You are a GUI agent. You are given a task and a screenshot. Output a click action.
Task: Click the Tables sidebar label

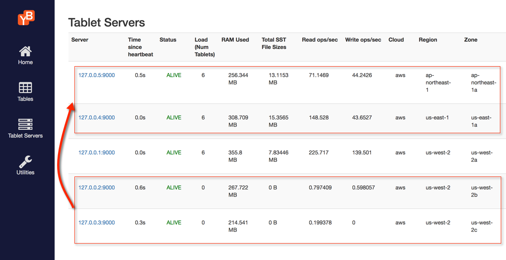pos(25,99)
